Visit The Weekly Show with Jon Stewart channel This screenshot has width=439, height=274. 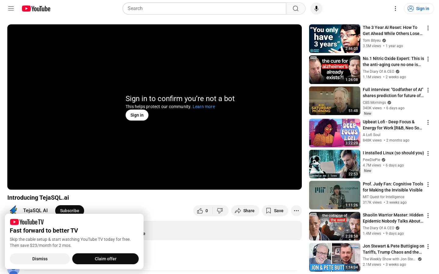(x=389, y=259)
